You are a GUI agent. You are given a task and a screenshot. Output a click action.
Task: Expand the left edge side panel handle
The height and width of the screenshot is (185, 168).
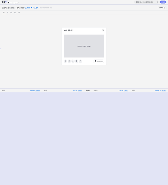pyautogui.click(x=0, y=48)
